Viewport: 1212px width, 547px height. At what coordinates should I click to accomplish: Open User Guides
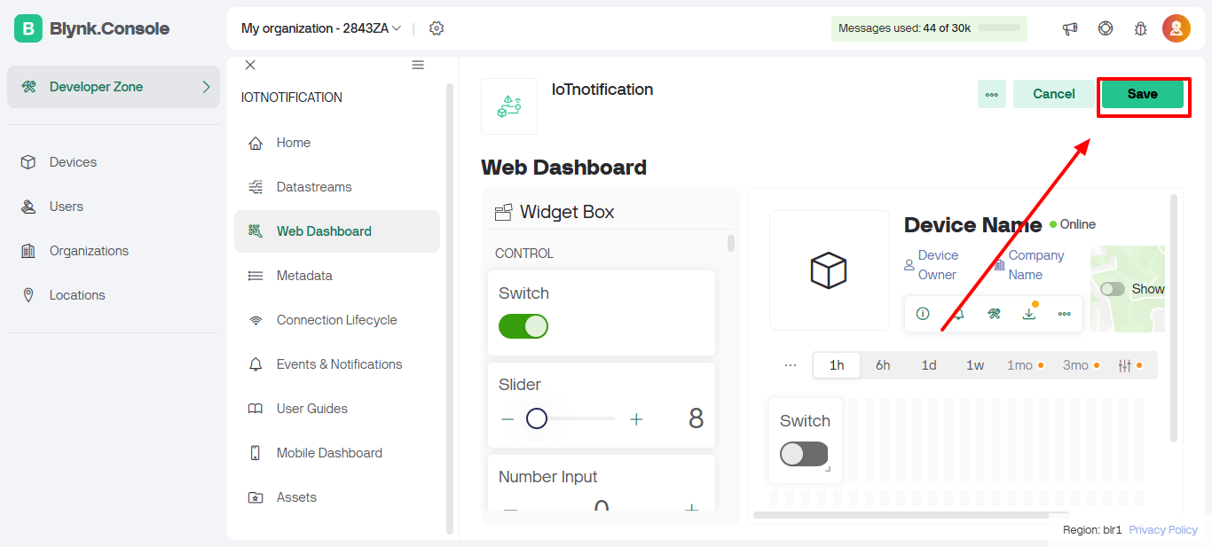point(337,409)
